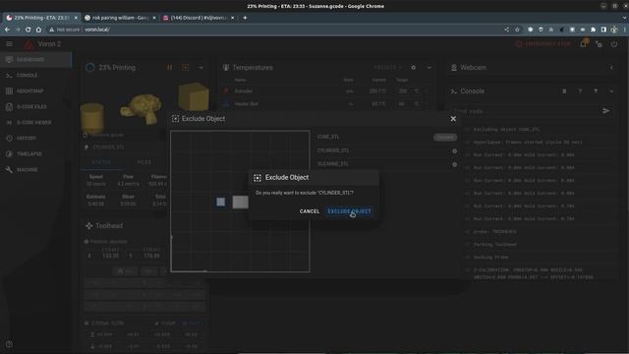Cancel the exclude object confirmation
Viewport: 629px width, 354px height.
click(310, 211)
